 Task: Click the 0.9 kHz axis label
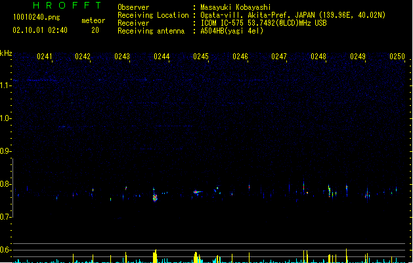click(x=5, y=151)
